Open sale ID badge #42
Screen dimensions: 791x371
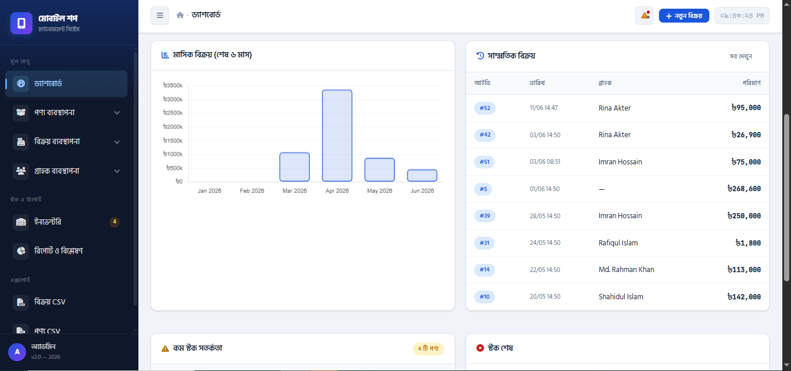[485, 135]
